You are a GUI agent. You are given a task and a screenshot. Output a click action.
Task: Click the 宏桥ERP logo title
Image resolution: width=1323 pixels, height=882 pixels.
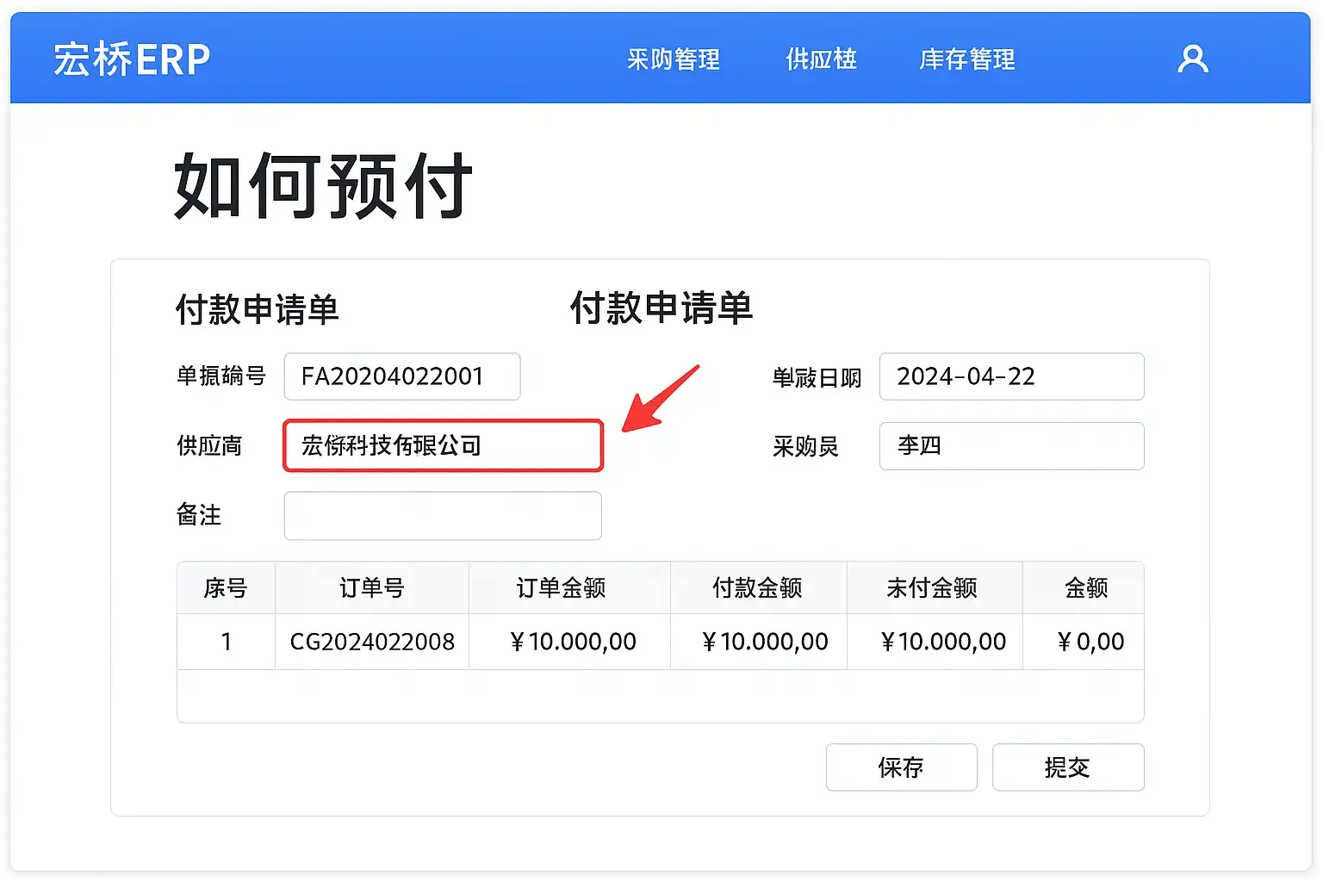[x=132, y=59]
